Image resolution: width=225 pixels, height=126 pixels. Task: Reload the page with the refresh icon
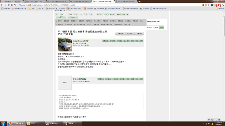(8, 5)
